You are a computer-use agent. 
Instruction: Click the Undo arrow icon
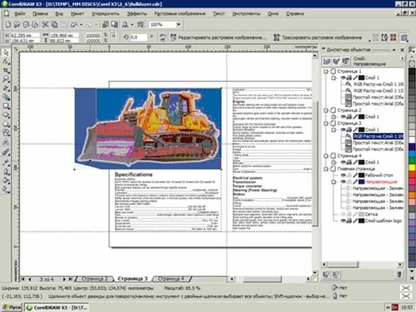point(74,25)
